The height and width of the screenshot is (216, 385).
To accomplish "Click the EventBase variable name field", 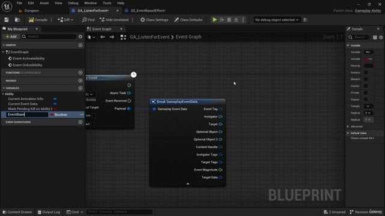I will click(27, 115).
